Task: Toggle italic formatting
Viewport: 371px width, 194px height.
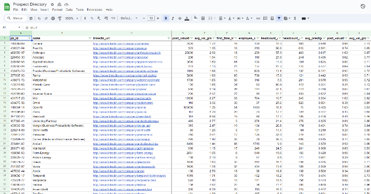Action: (173, 18)
